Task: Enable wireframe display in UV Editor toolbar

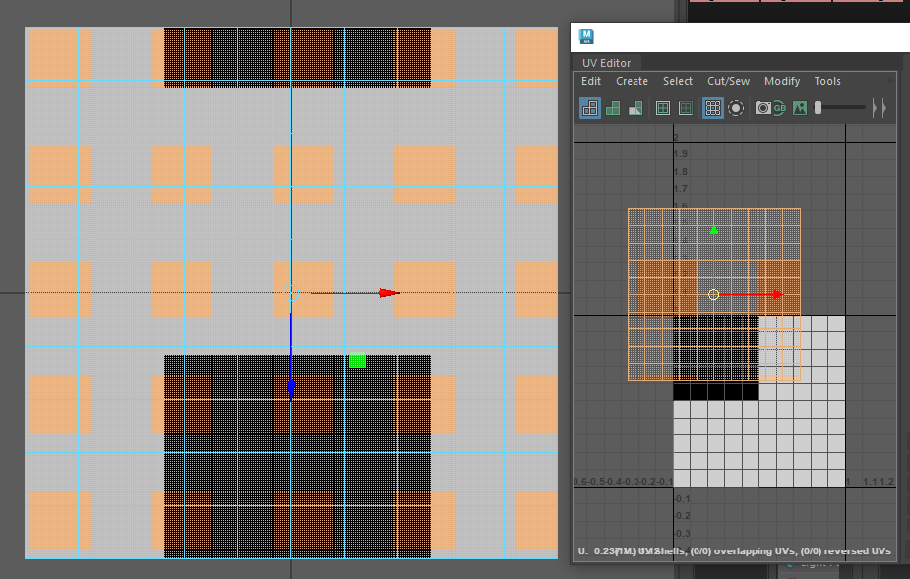Action: (x=590, y=108)
